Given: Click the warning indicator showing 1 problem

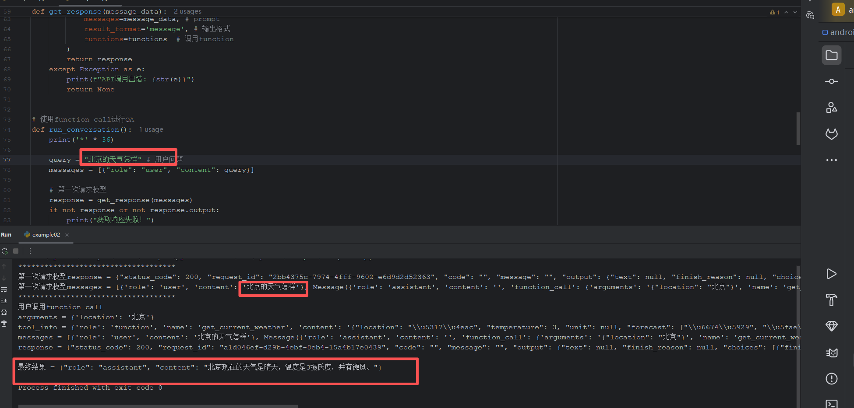Looking at the screenshot, I should click(x=774, y=12).
